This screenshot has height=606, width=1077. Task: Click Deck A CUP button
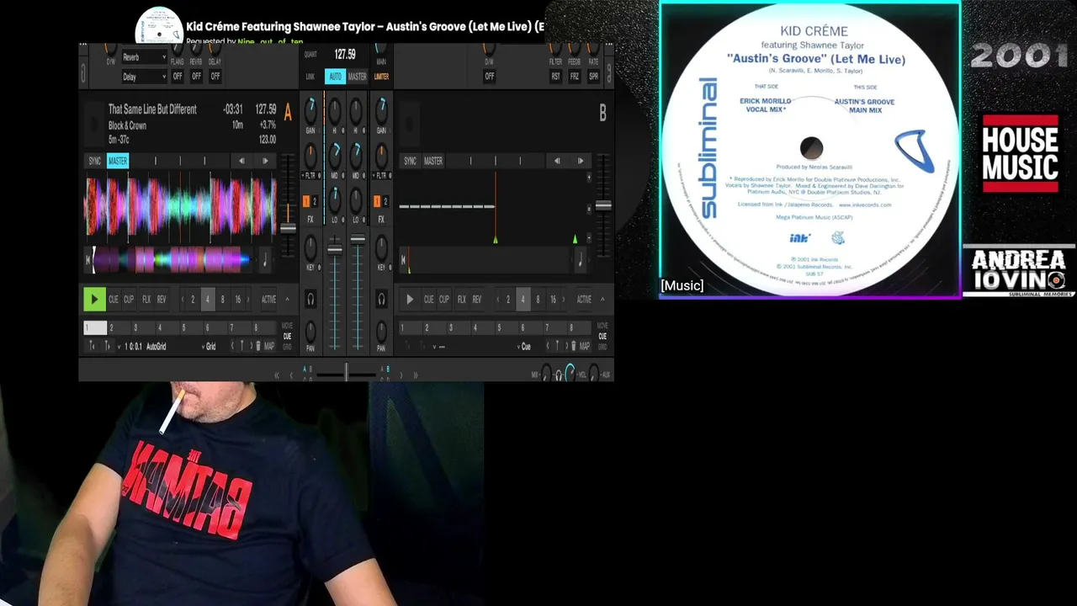click(x=129, y=300)
